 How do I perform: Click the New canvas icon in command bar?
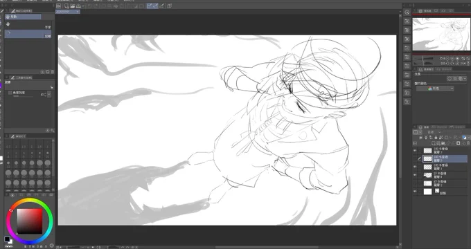click(x=66, y=6)
